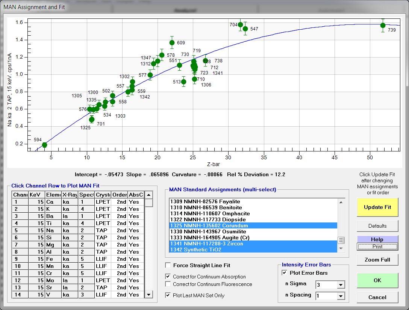Click the yellow Update Fit button
The width and height of the screenshot is (409, 310).
point(377,207)
